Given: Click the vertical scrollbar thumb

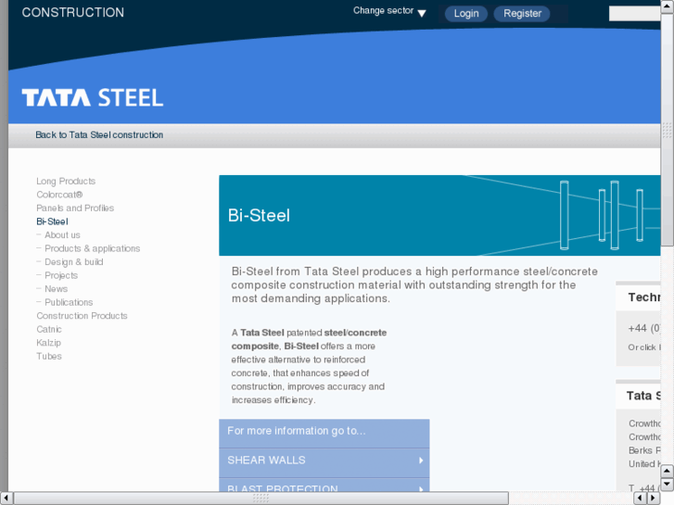Looking at the screenshot, I should (x=668, y=130).
